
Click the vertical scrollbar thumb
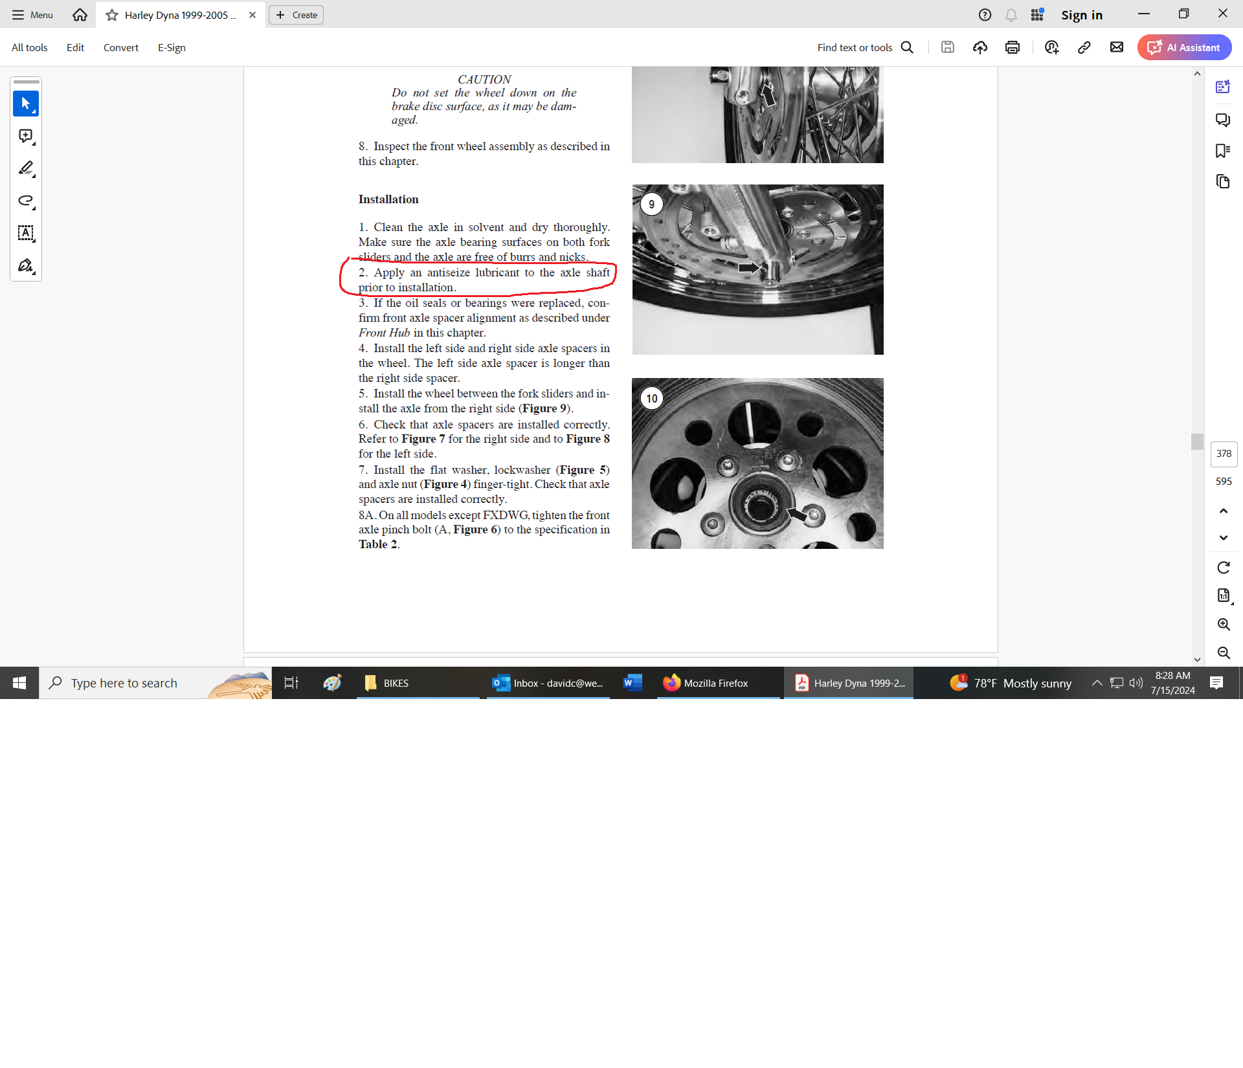pyautogui.click(x=1197, y=441)
